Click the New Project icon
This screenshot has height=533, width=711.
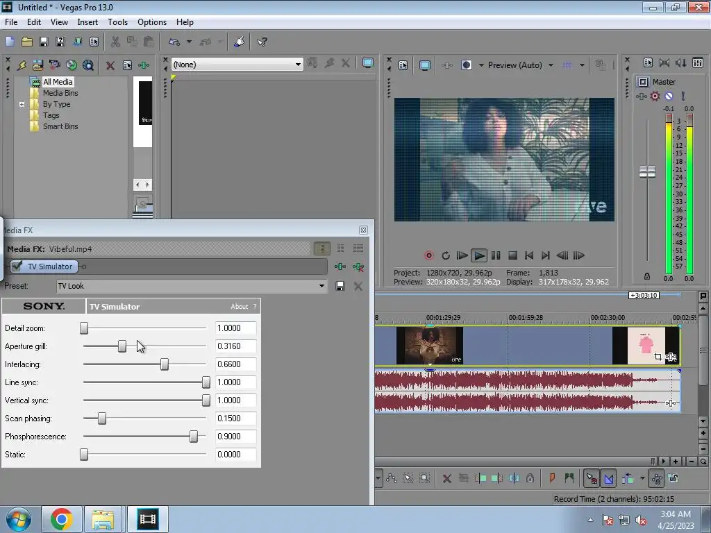10,42
